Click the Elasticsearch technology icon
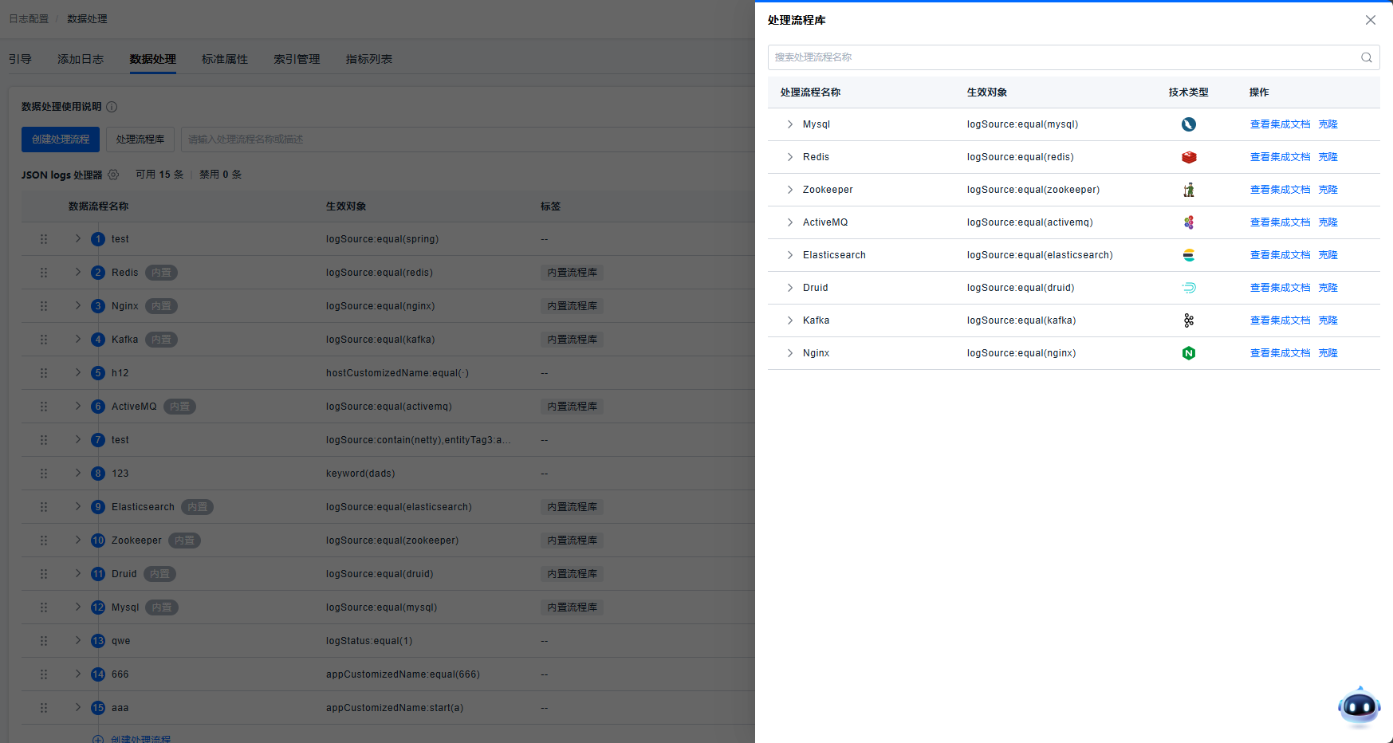The height and width of the screenshot is (743, 1393). coord(1188,255)
